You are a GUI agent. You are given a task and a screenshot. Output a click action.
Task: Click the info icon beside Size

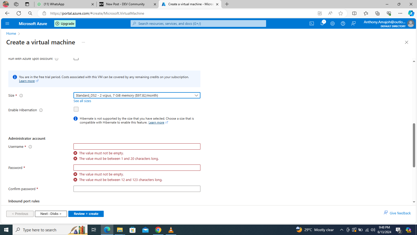21,96
